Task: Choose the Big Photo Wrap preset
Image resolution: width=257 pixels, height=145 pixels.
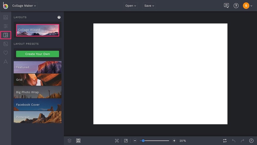Action: [38, 92]
